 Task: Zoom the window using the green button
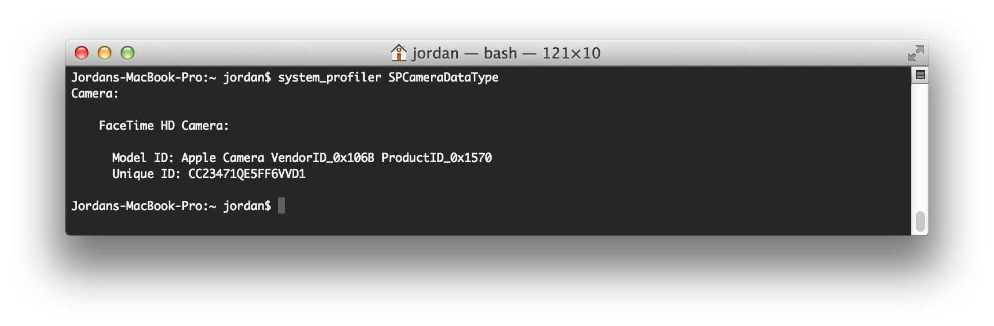pyautogui.click(x=128, y=53)
